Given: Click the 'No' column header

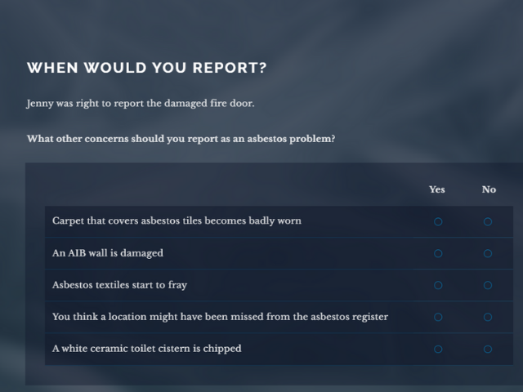Looking at the screenshot, I should pyautogui.click(x=489, y=189).
